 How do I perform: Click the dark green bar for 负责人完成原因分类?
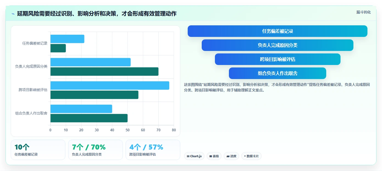[x=104, y=72]
